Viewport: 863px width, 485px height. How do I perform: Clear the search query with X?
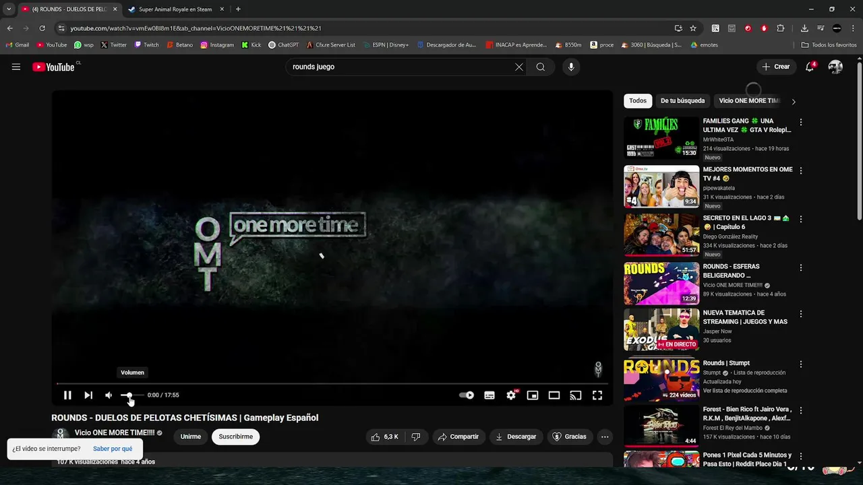point(519,67)
